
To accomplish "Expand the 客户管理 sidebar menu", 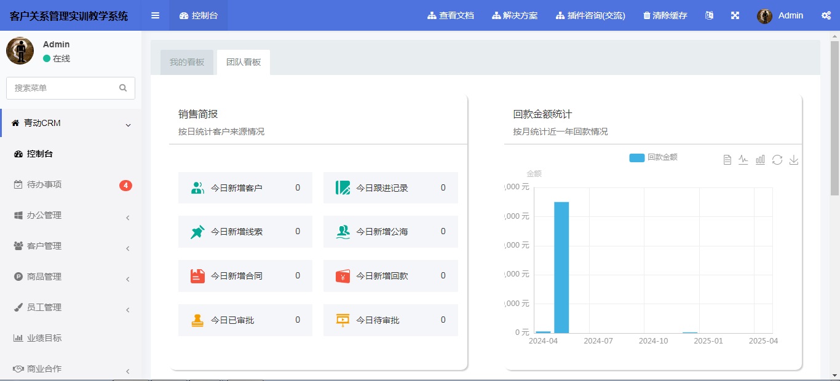I will (x=71, y=246).
